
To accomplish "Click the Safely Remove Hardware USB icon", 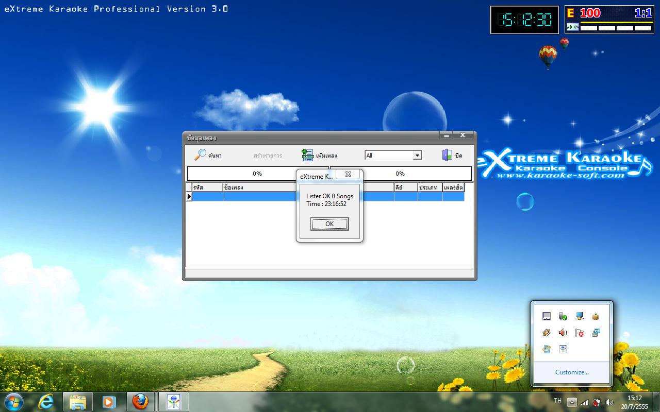I will coord(563,316).
